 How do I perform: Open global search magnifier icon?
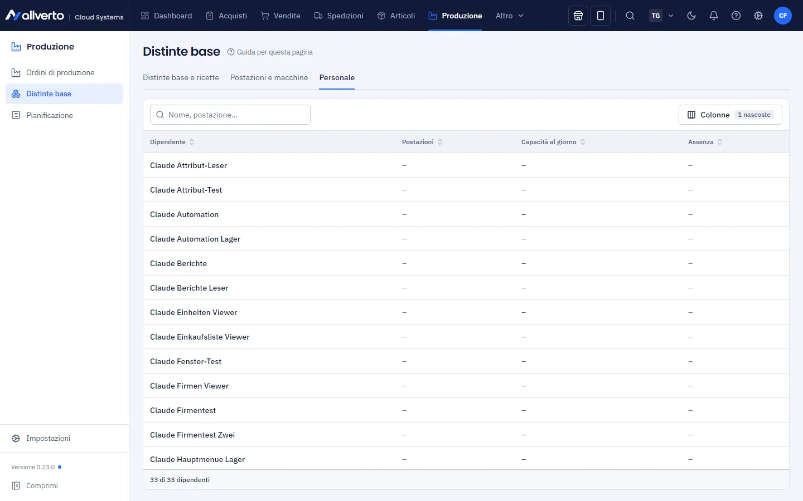(630, 16)
